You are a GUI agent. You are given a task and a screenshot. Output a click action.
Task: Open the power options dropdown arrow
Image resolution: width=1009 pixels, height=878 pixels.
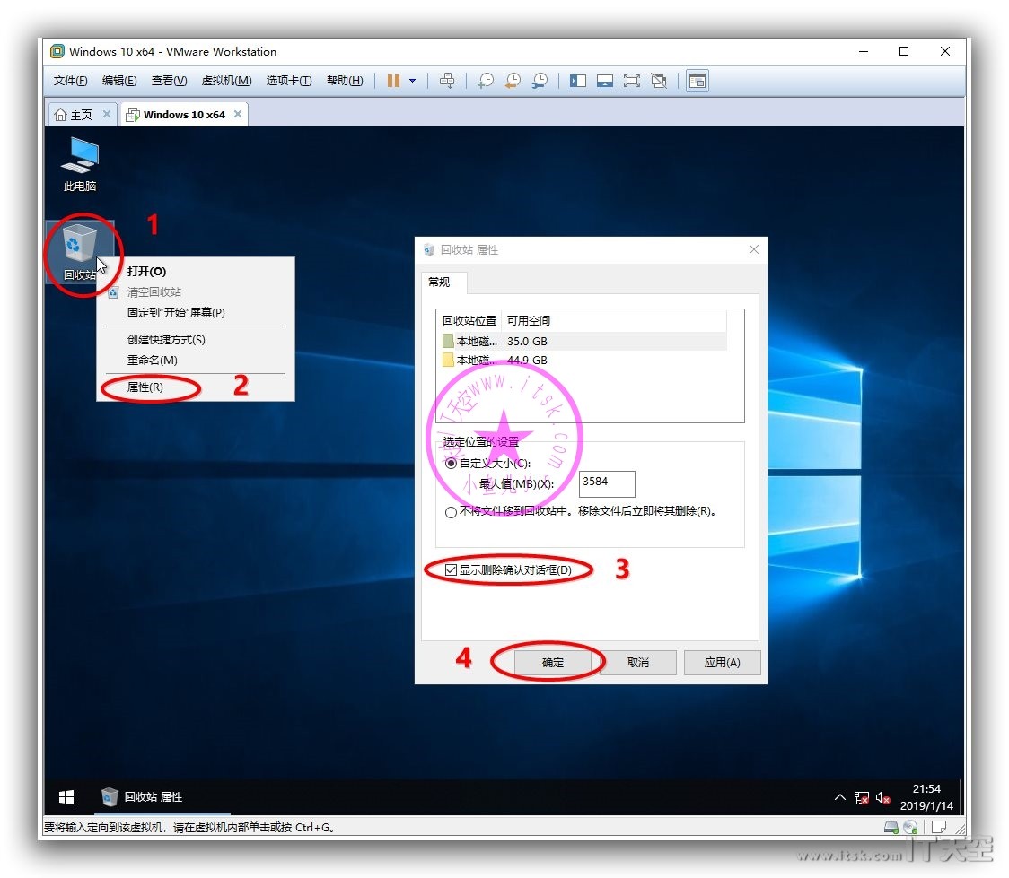412,81
